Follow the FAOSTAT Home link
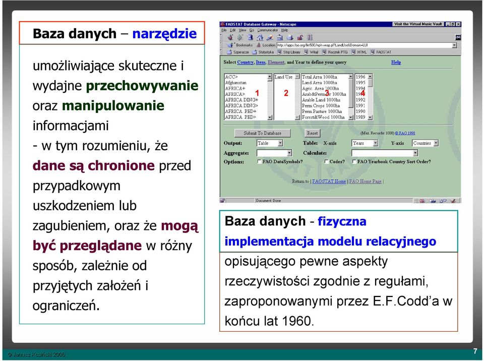Viewport: 484px width, 361px height. [x=329, y=182]
